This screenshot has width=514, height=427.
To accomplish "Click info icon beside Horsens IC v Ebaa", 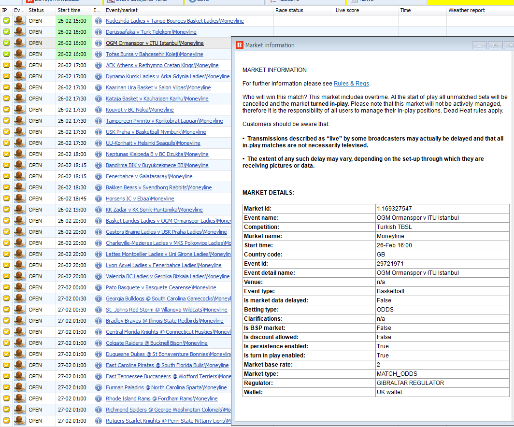I will 99,199.
